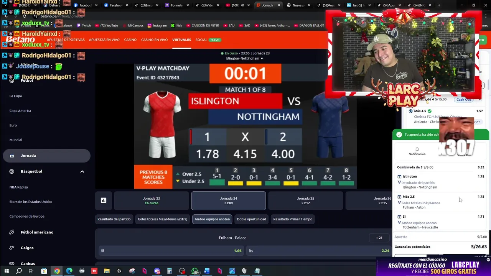This screenshot has width=491, height=276.
Task: Close the Jornada browser tab
Action: click(280, 5)
